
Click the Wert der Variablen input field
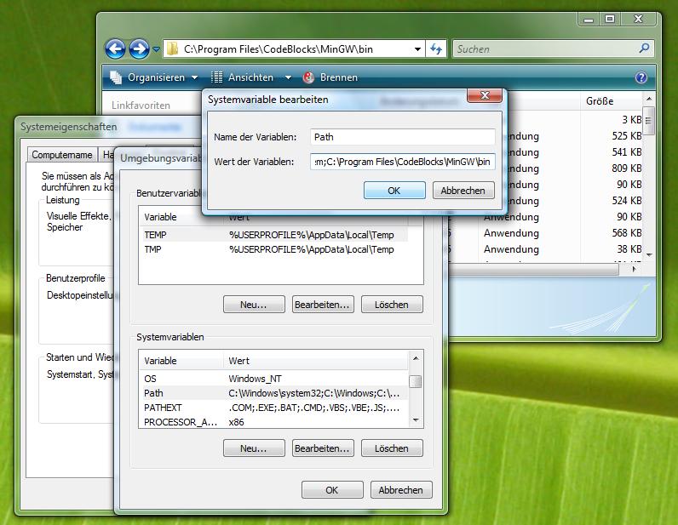click(x=402, y=162)
